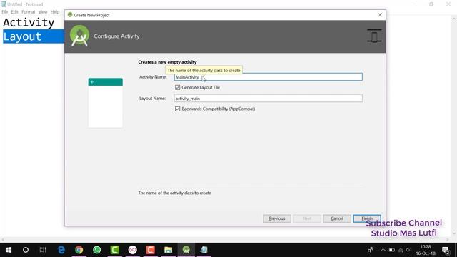Open the Action Center notifications icon
The image size is (457, 257).
[446, 250]
